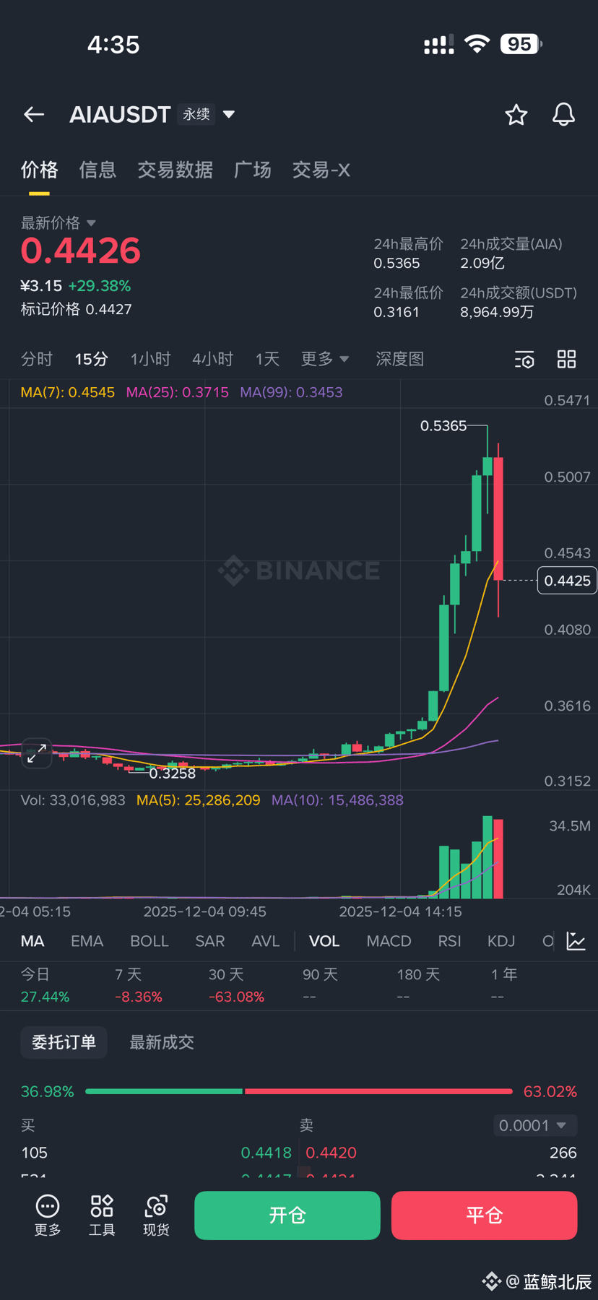
Task: Tap the MA(25): 0.3715 label
Action: pos(178,392)
